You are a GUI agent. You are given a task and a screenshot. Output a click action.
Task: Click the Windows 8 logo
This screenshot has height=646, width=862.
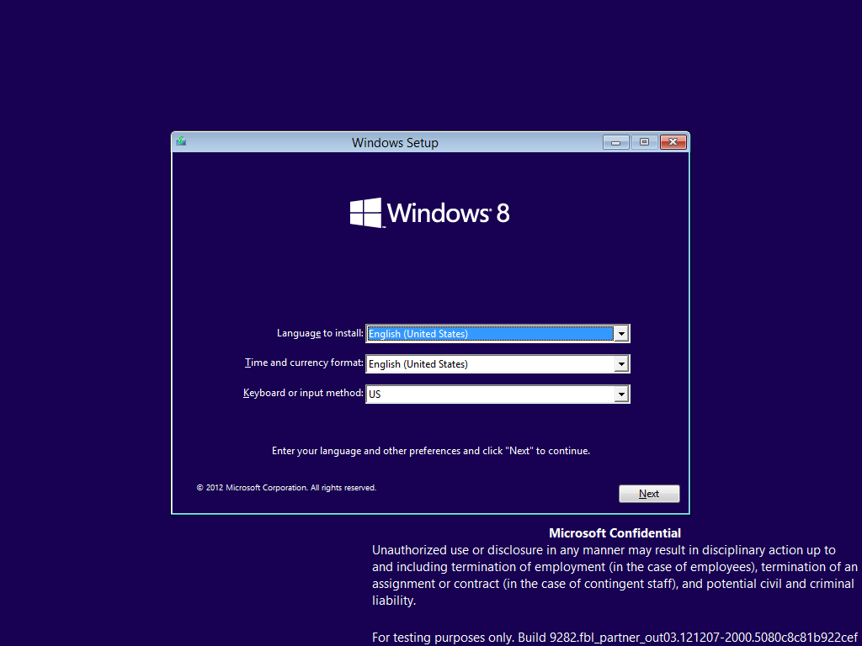(429, 213)
